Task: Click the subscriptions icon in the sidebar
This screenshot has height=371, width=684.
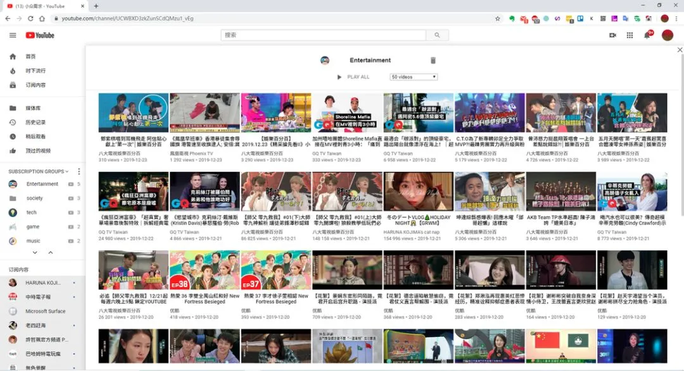Action: [13, 85]
